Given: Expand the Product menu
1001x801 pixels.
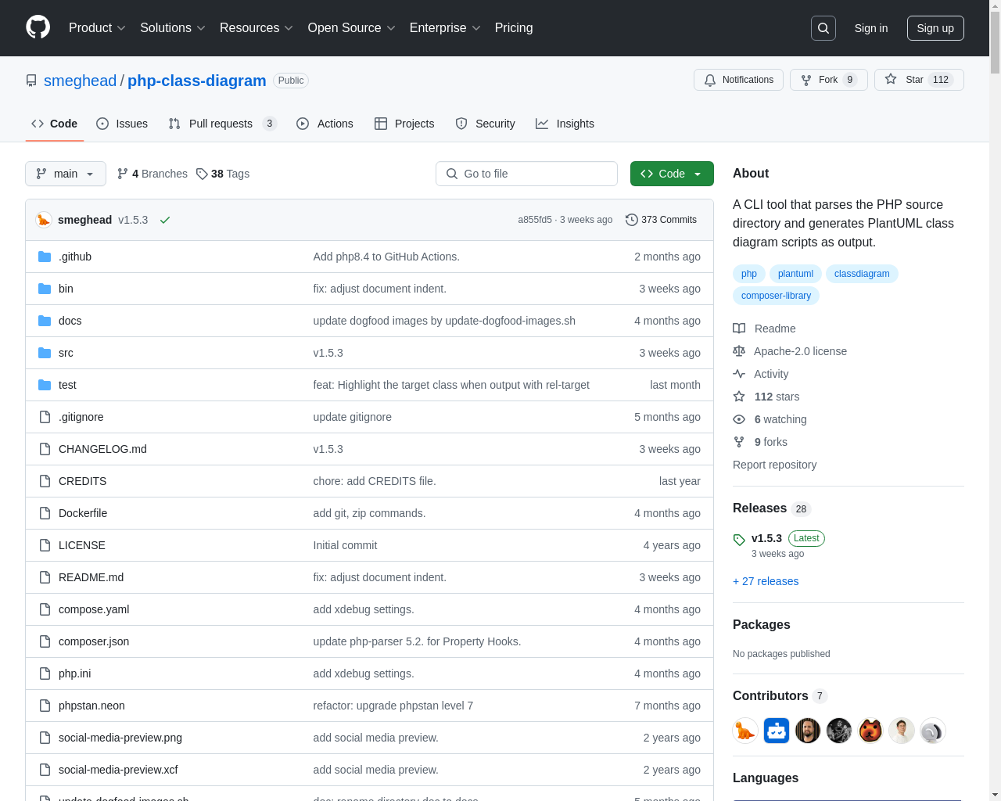Looking at the screenshot, I should (x=97, y=28).
